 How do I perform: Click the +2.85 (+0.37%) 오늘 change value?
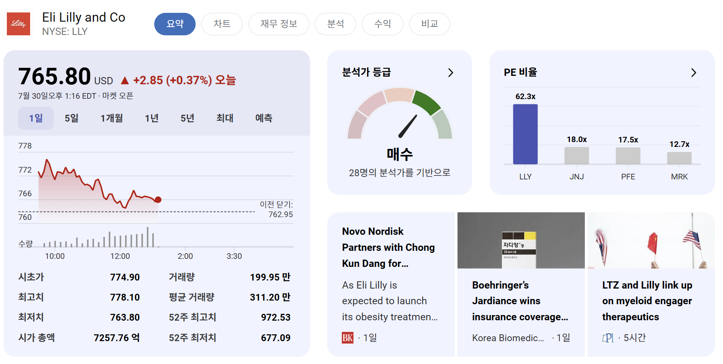(184, 80)
